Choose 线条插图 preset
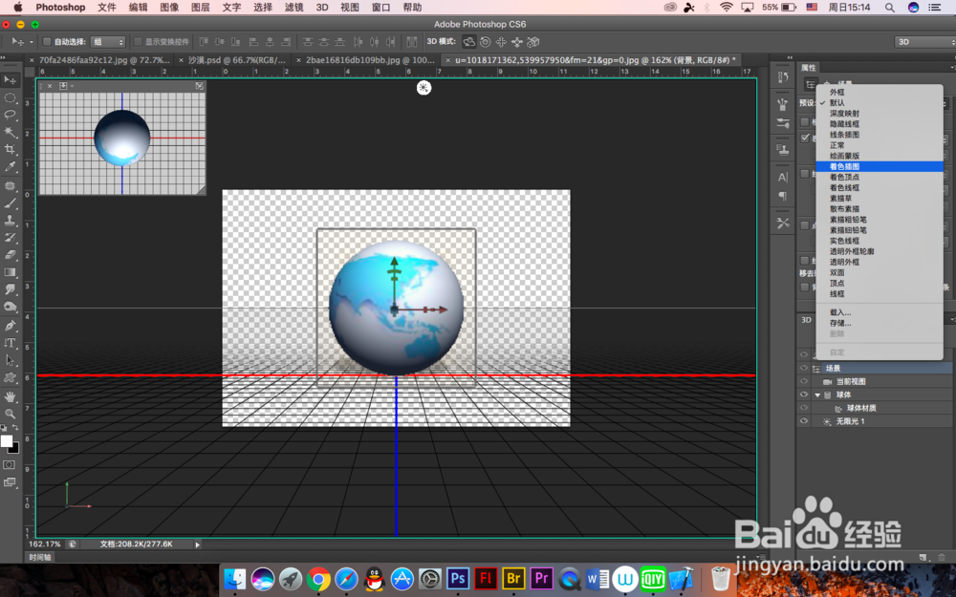 click(880, 135)
